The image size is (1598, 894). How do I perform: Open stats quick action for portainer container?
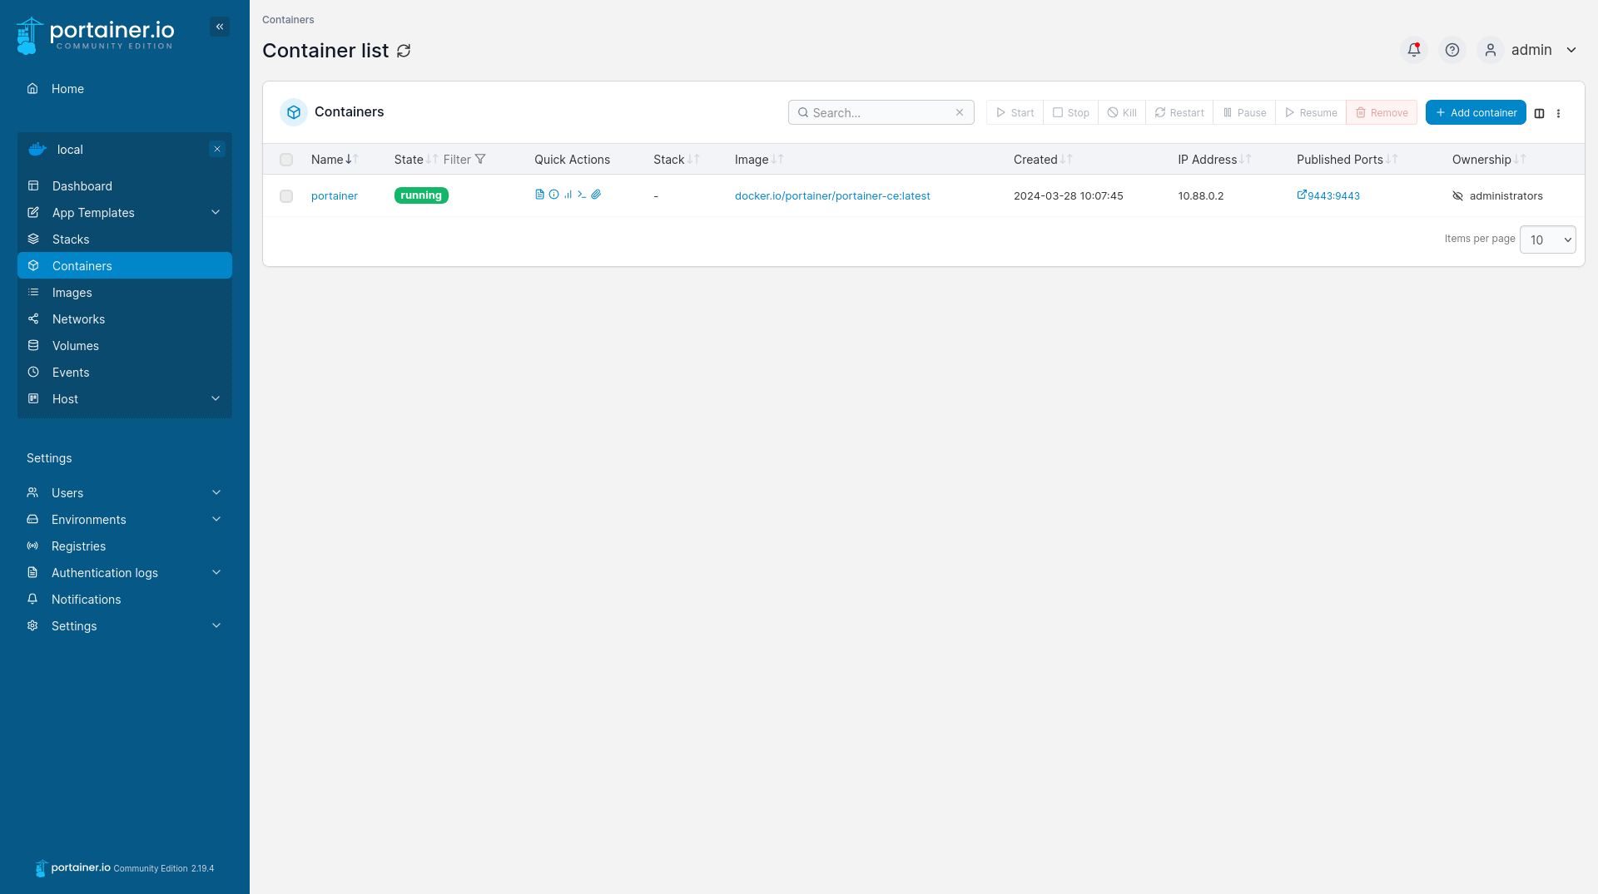568,195
